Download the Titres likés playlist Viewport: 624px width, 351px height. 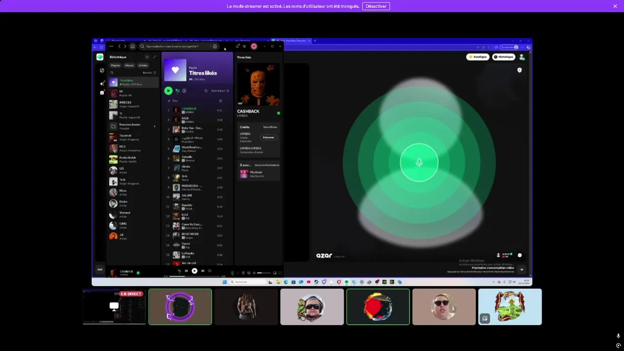coord(184,91)
